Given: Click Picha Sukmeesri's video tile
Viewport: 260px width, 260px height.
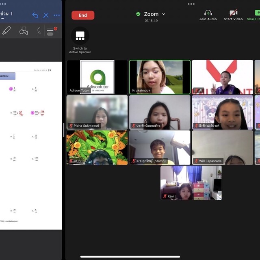Looking at the screenshot, I should pos(97,112).
